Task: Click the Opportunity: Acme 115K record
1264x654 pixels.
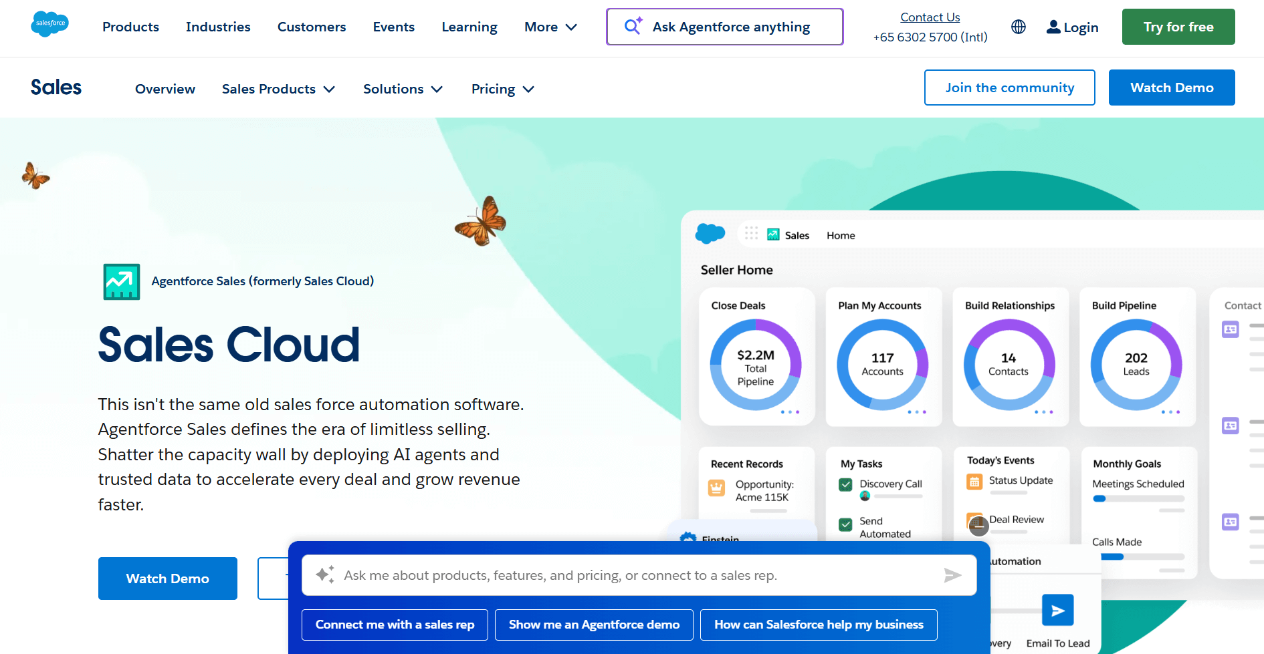Action: click(x=764, y=491)
